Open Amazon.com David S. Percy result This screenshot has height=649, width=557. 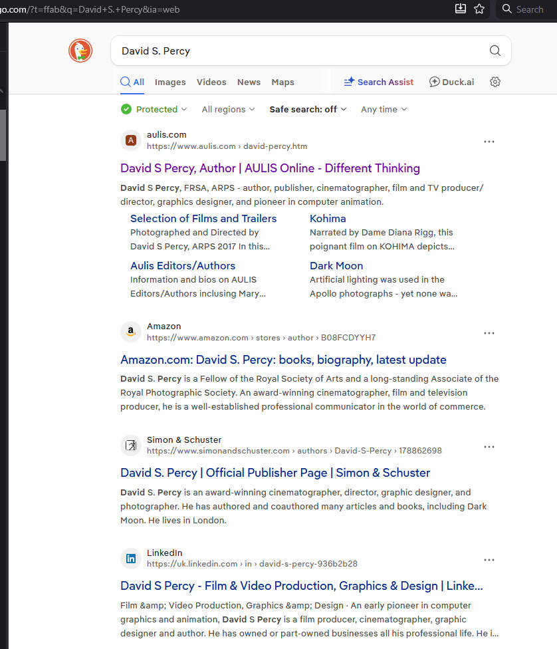283,360
